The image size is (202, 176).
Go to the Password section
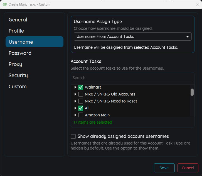click(20, 53)
